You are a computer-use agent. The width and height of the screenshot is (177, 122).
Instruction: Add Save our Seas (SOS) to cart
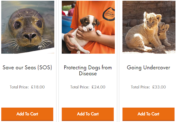[x=27, y=114]
